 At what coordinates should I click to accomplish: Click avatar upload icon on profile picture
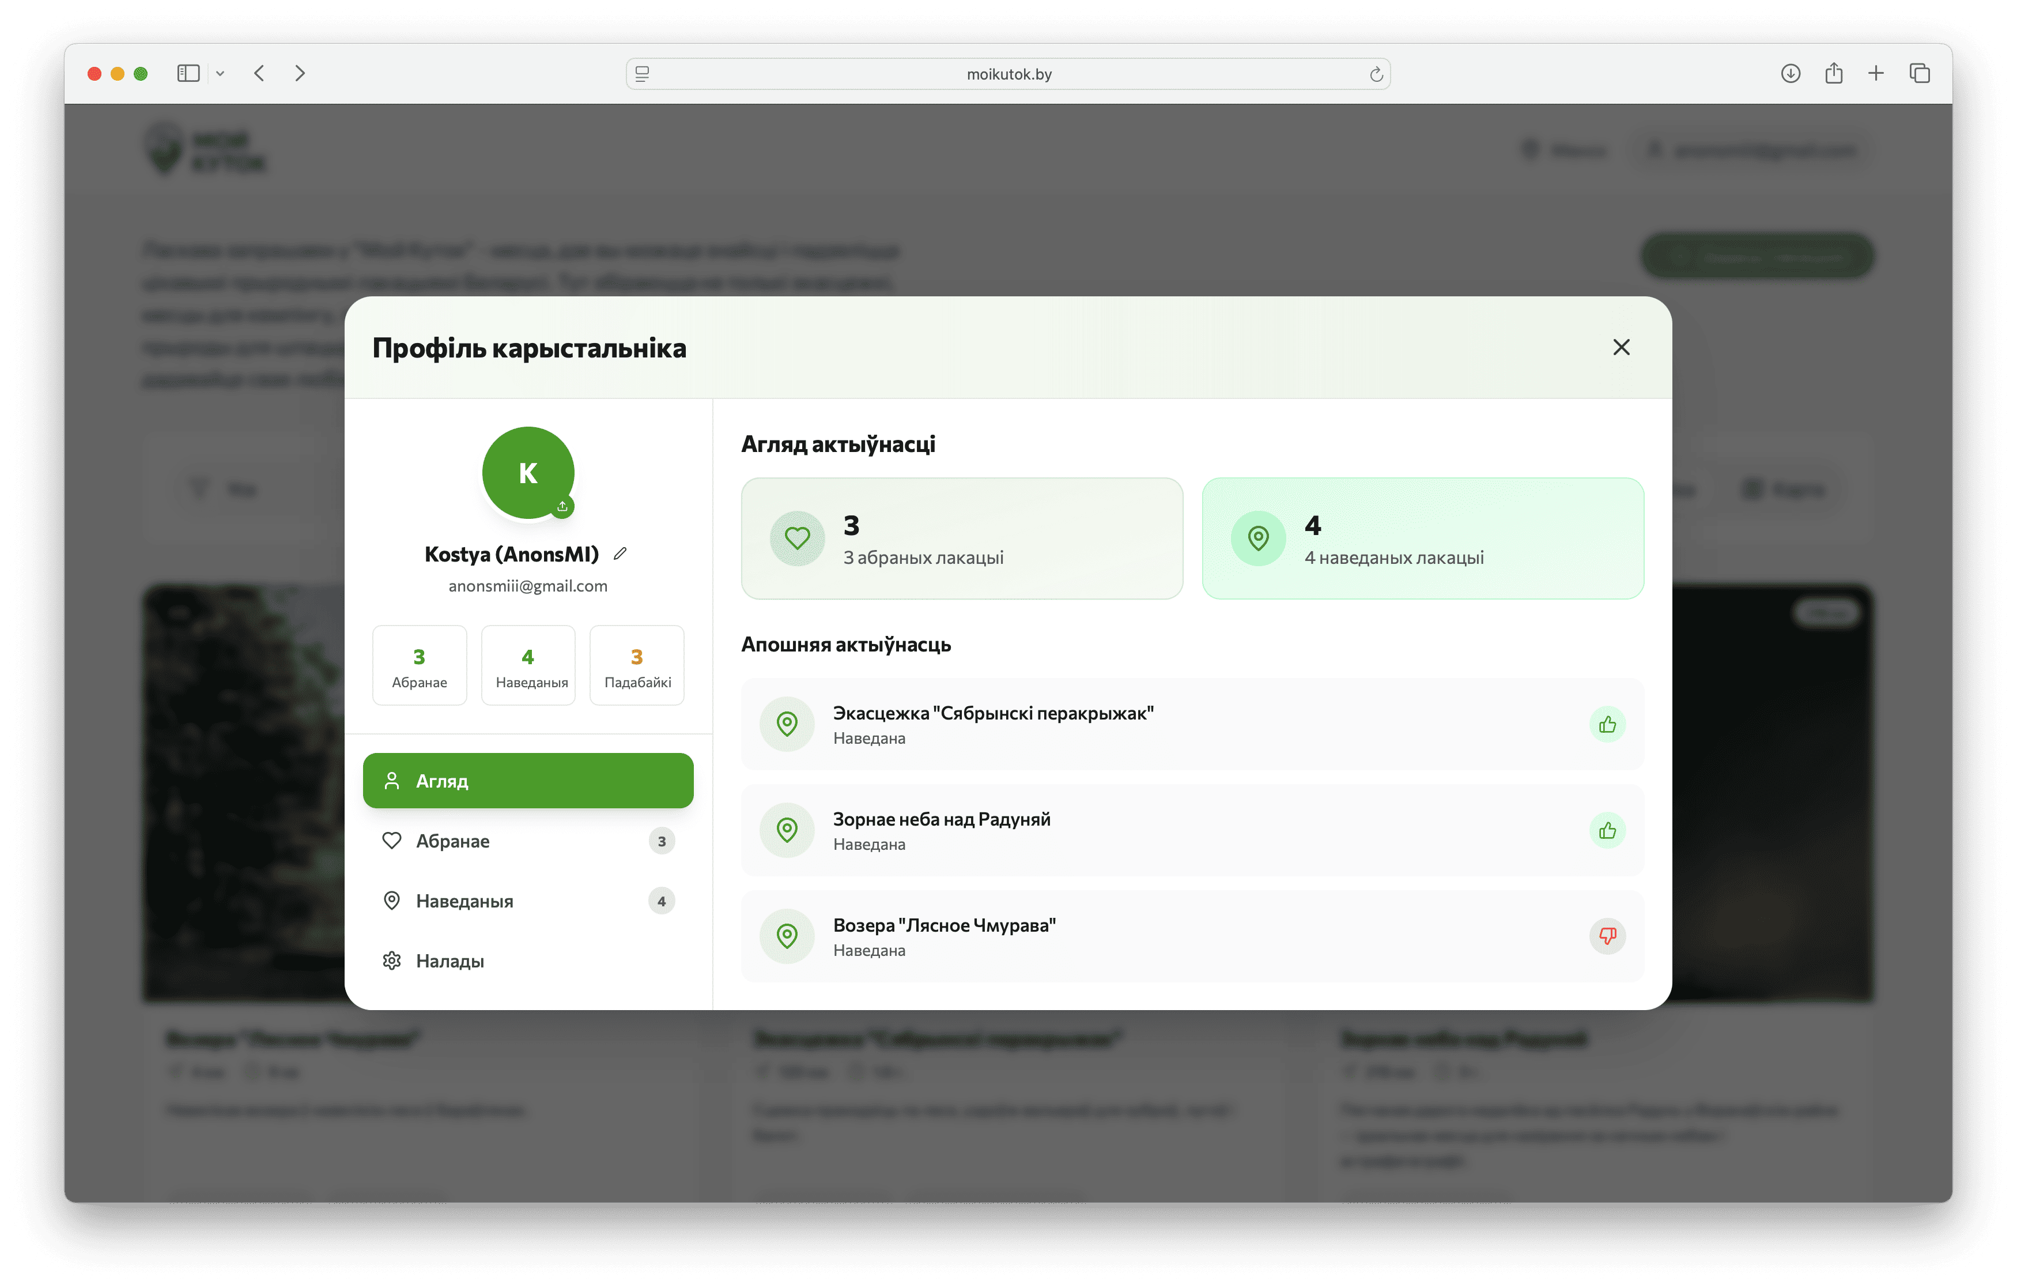click(562, 506)
